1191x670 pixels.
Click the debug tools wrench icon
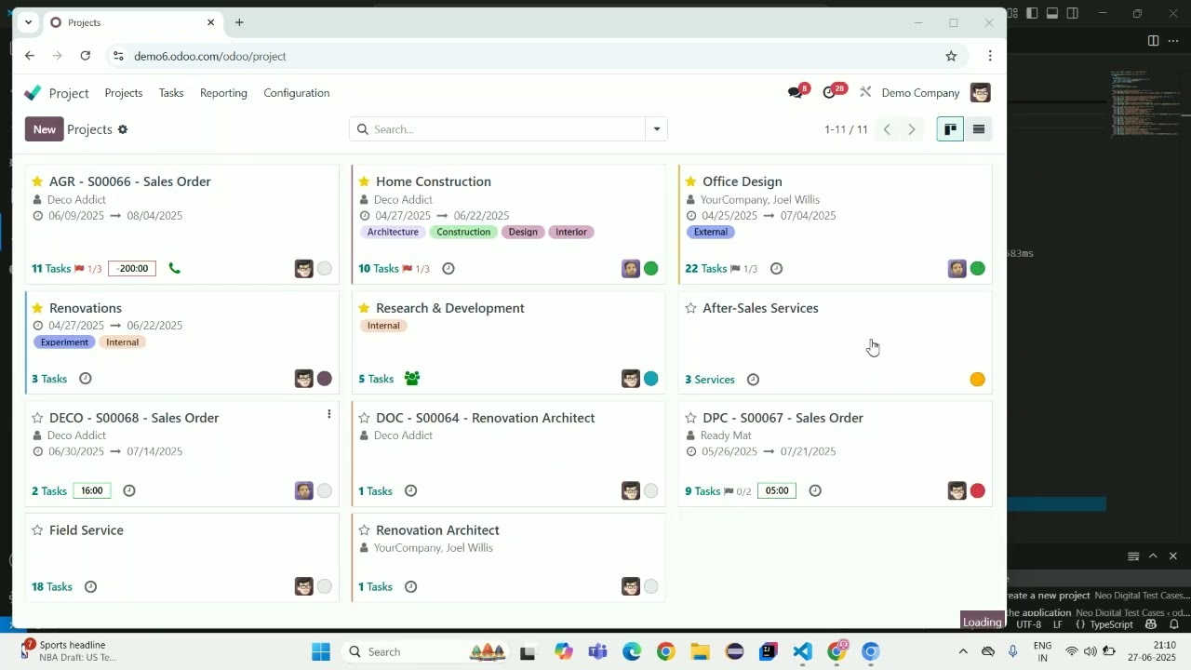(x=865, y=93)
